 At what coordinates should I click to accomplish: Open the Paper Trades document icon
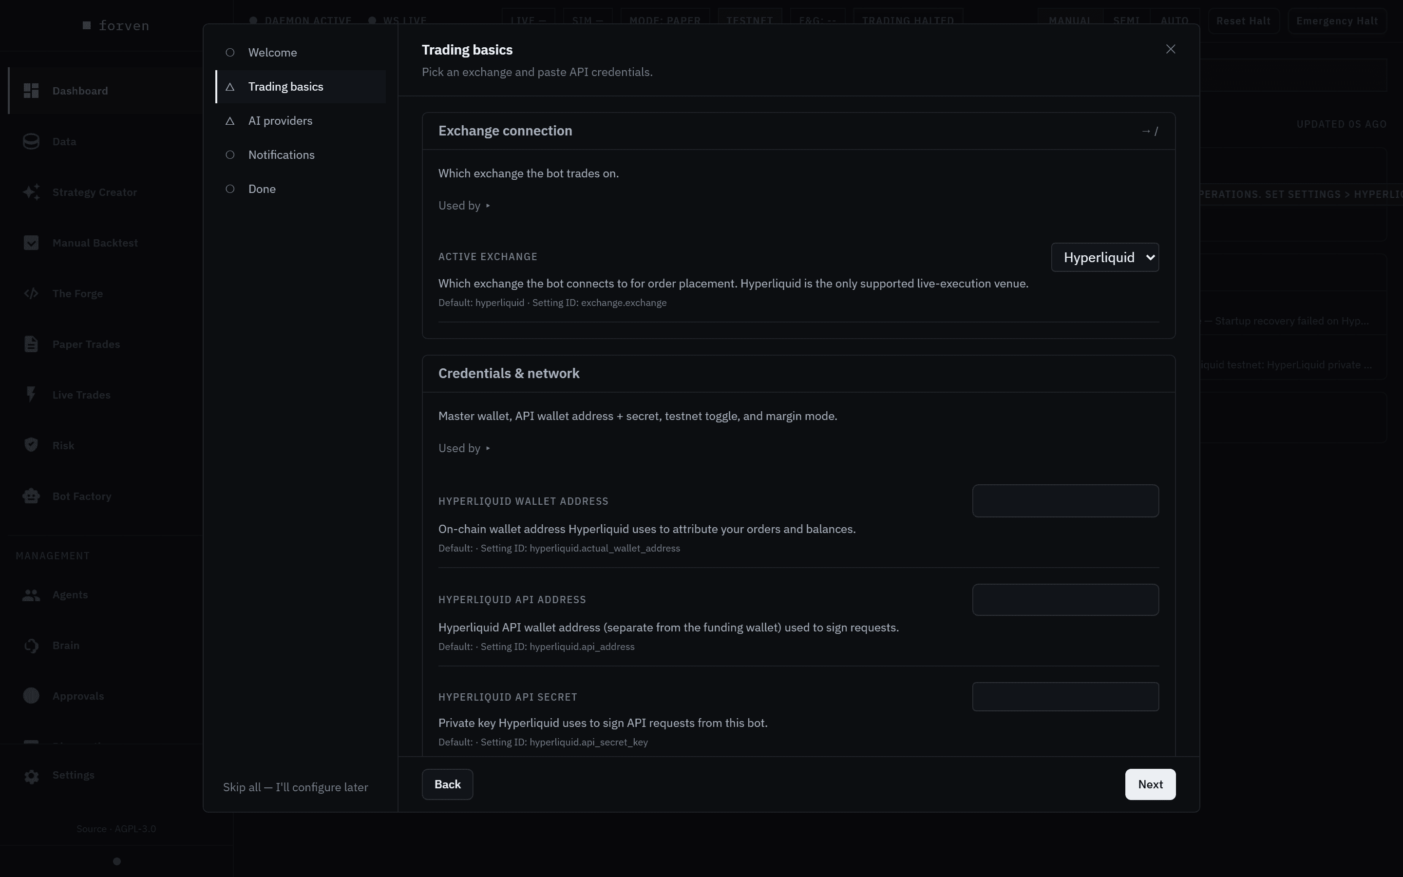coord(31,344)
